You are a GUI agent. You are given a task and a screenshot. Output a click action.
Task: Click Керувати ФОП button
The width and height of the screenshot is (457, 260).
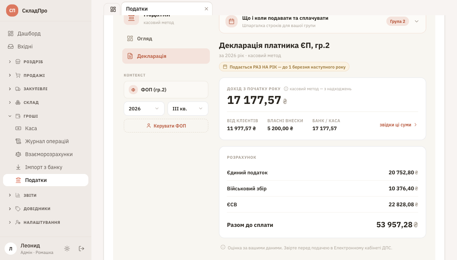tap(166, 126)
